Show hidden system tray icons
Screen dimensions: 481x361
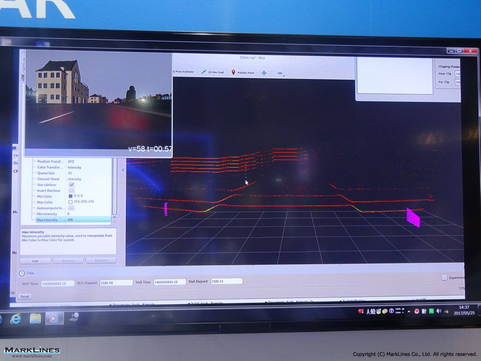click(x=409, y=311)
